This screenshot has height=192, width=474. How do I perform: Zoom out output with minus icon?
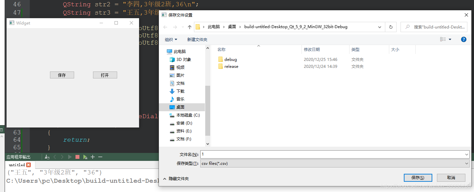tap(100, 157)
